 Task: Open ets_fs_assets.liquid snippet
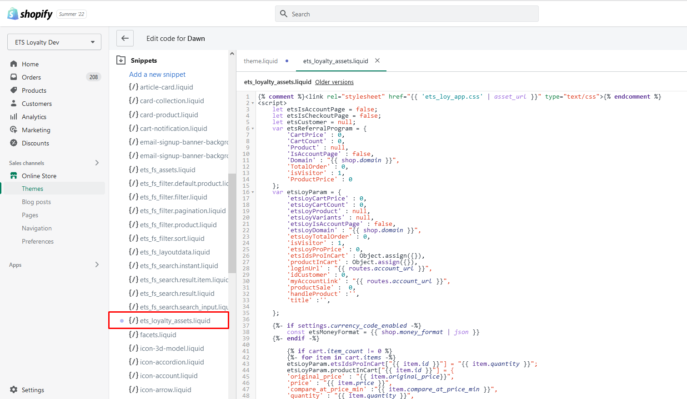click(168, 170)
